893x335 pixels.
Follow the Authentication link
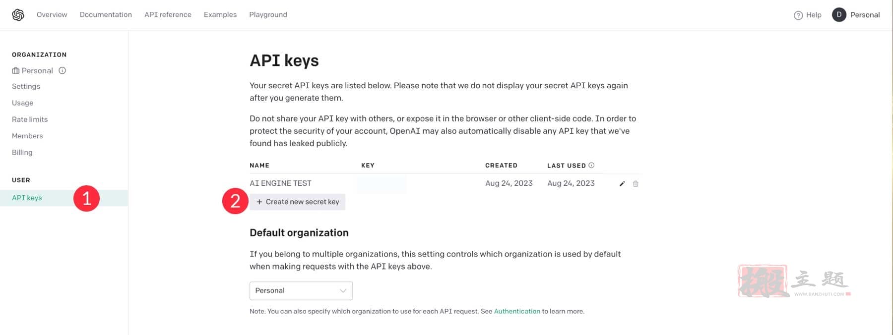coord(517,311)
